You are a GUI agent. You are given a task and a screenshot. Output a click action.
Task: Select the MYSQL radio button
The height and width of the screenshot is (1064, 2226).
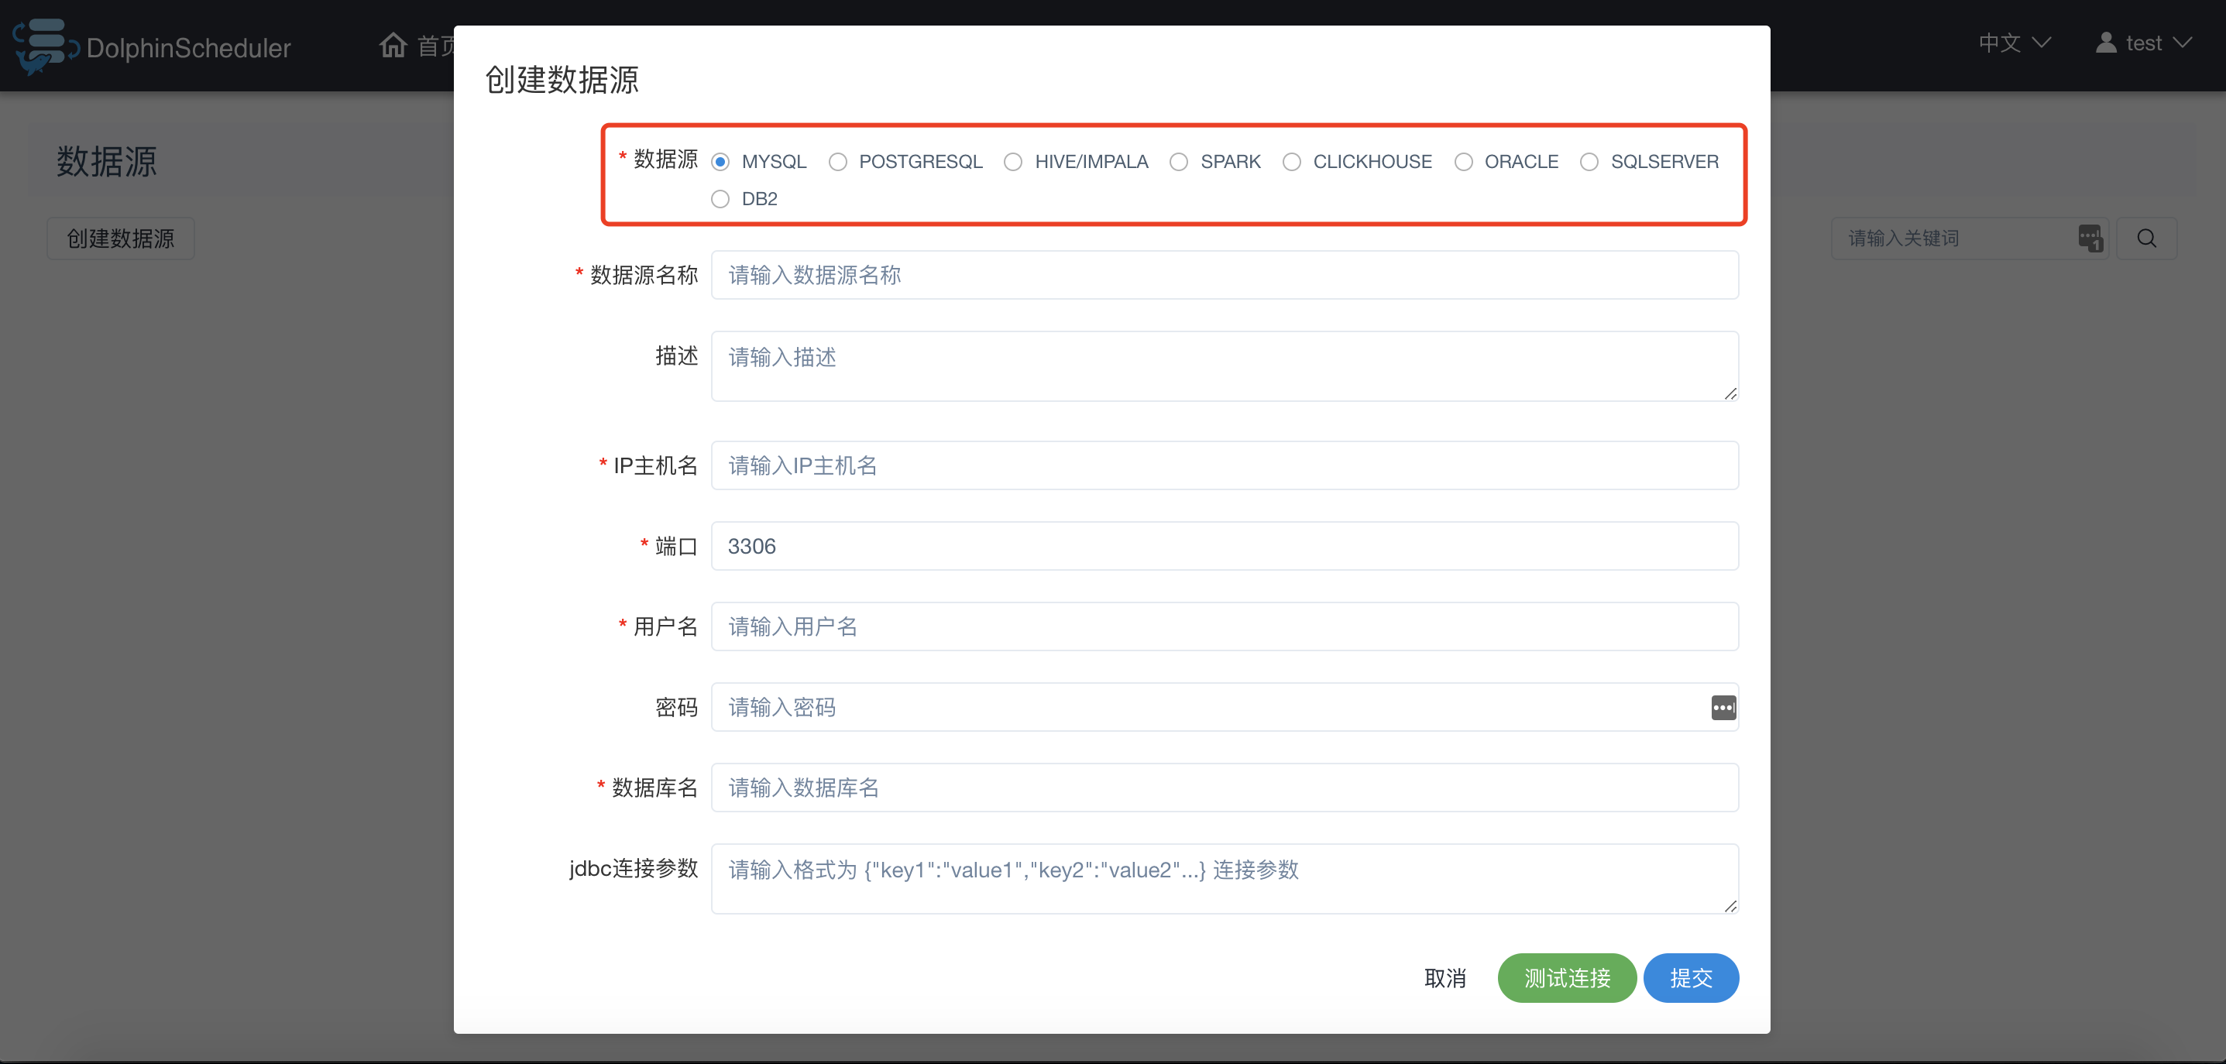(720, 163)
